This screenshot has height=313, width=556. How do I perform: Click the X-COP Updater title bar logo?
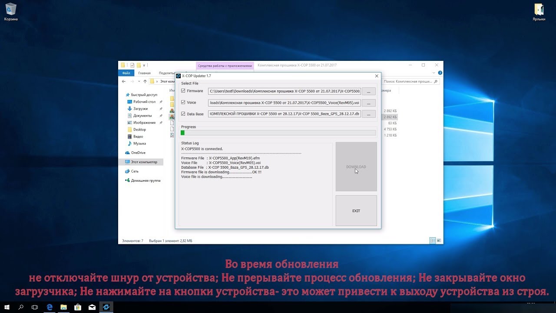[178, 76]
